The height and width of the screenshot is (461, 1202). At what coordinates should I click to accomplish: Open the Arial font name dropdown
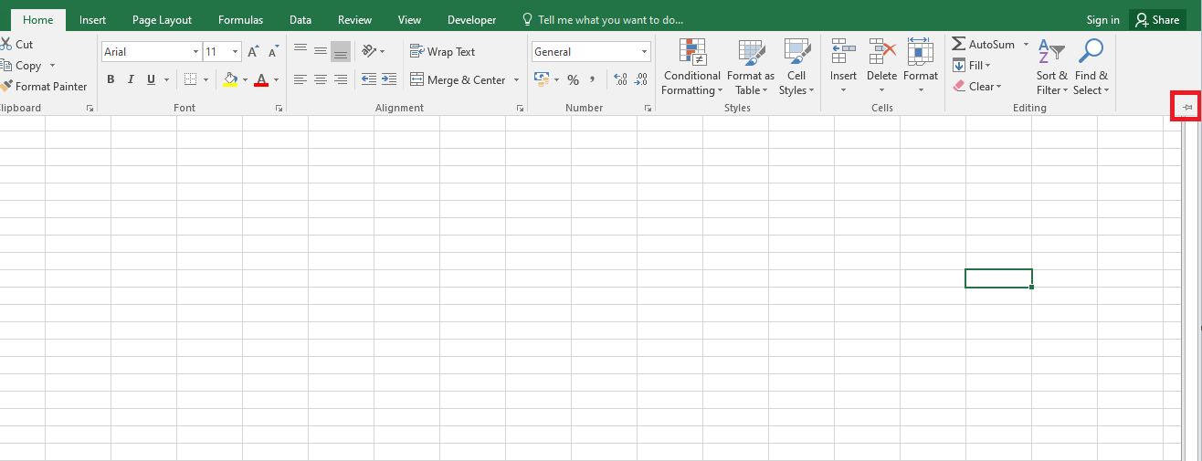pos(195,52)
